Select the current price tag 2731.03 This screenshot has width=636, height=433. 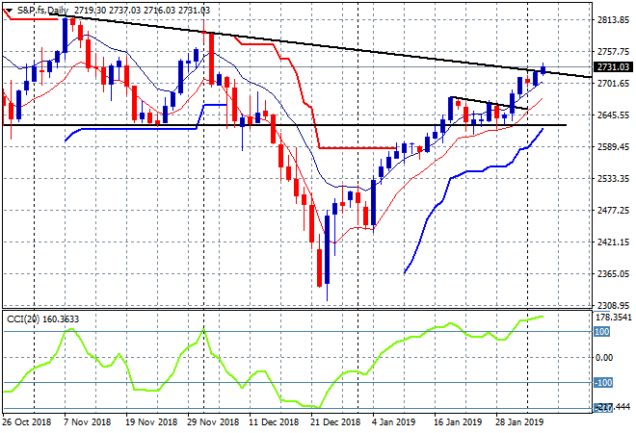(613, 67)
